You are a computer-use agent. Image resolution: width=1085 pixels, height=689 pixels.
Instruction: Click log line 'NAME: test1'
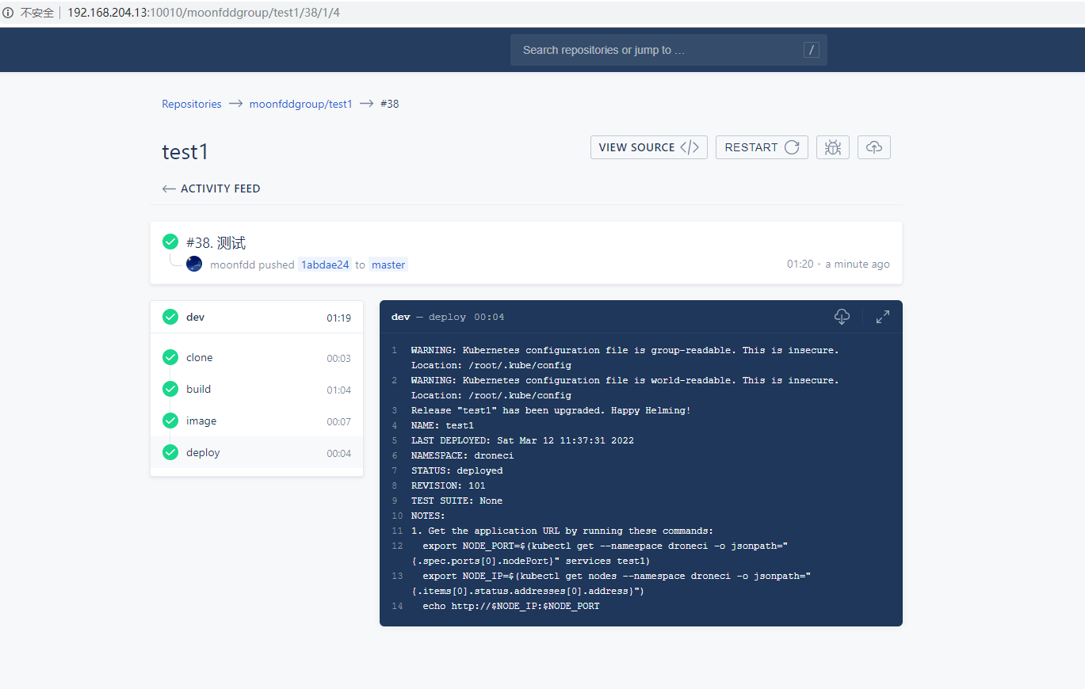[442, 425]
